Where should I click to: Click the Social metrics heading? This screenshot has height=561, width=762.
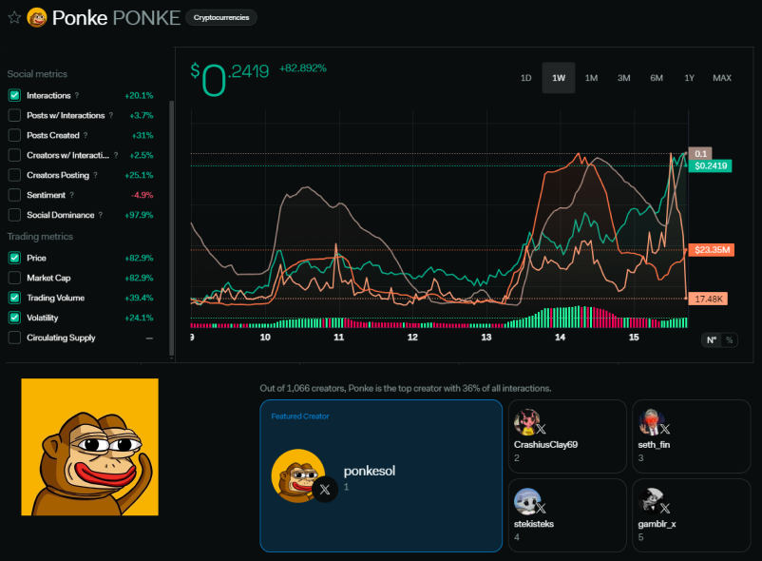pyautogui.click(x=37, y=74)
